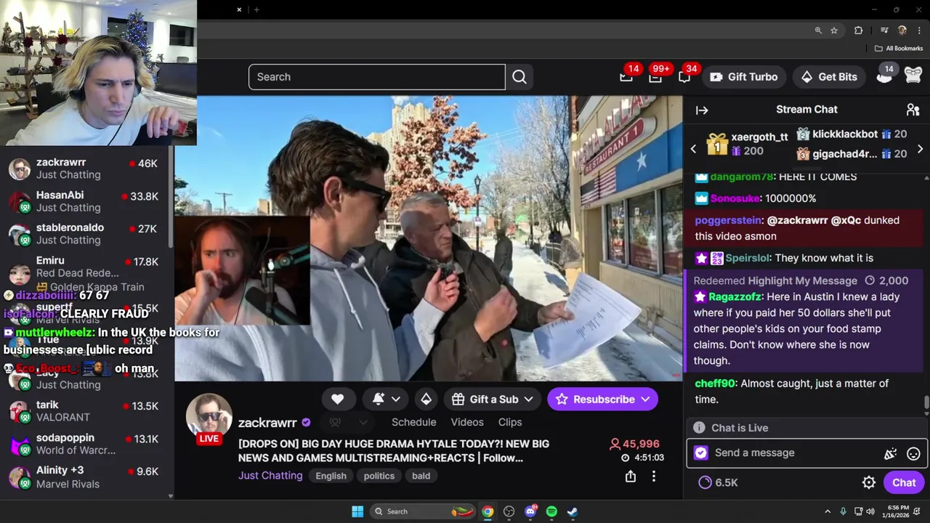Open the user avatar menu on Twitch

[x=913, y=75]
